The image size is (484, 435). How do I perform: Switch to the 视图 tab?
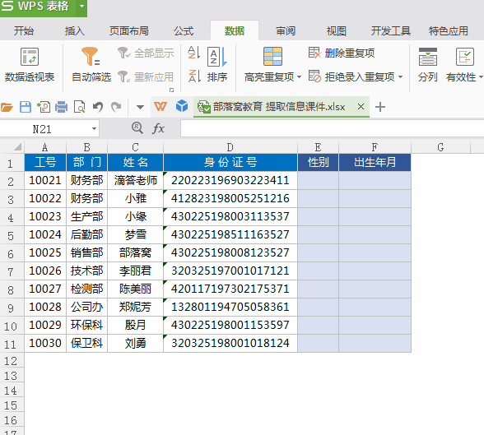click(337, 30)
